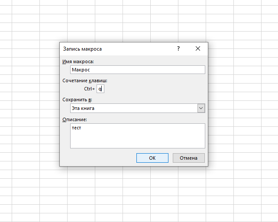
Task: Click the Ctrl+ text label
Action: coord(89,89)
